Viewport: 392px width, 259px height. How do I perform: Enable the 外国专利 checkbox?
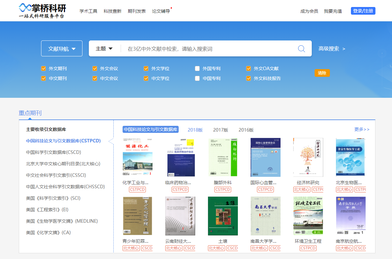(197, 68)
